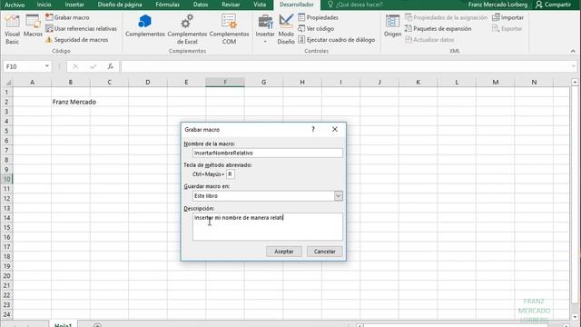Click the Descripción text box
Image resolution: width=581 pixels, height=327 pixels.
[268, 226]
